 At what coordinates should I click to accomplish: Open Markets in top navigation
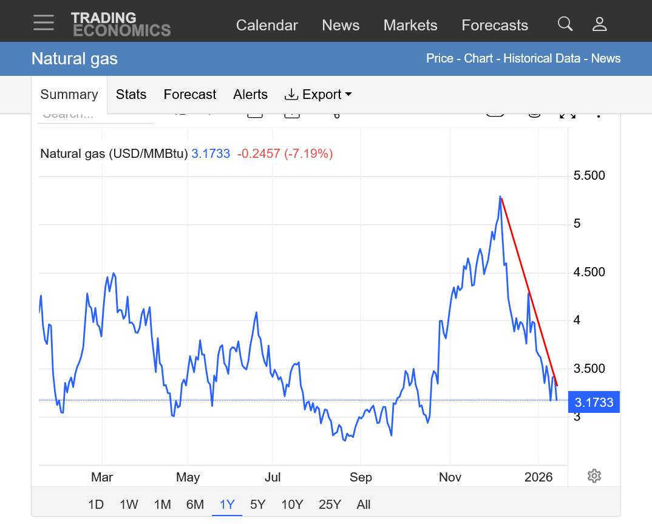click(410, 26)
